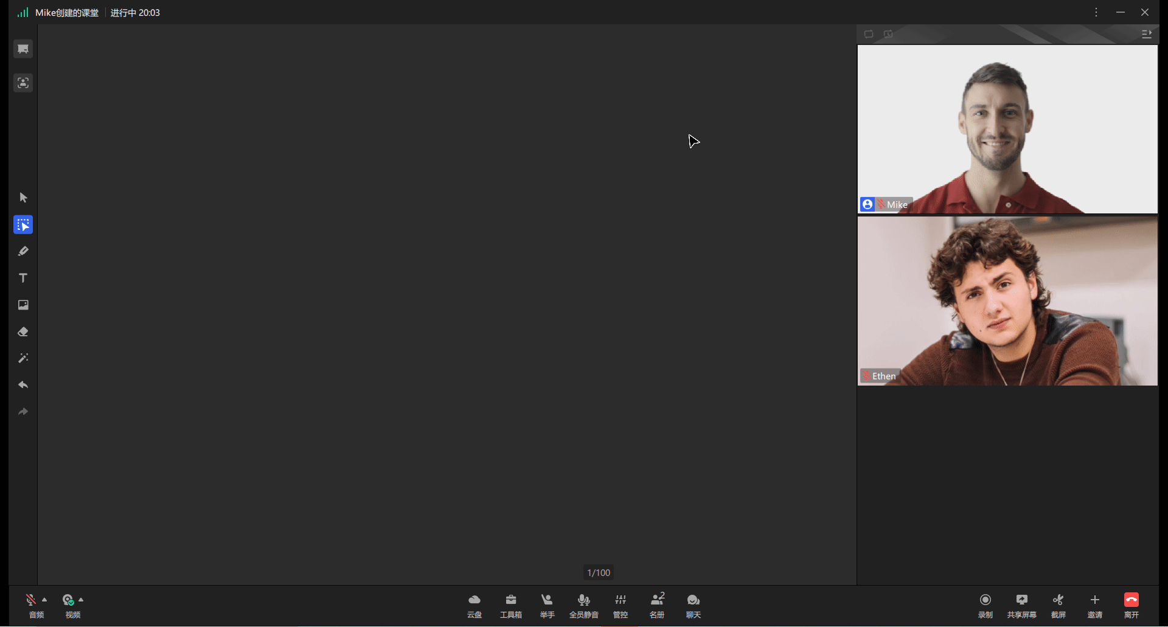Collapse the video sidebar panel

pos(1147,34)
